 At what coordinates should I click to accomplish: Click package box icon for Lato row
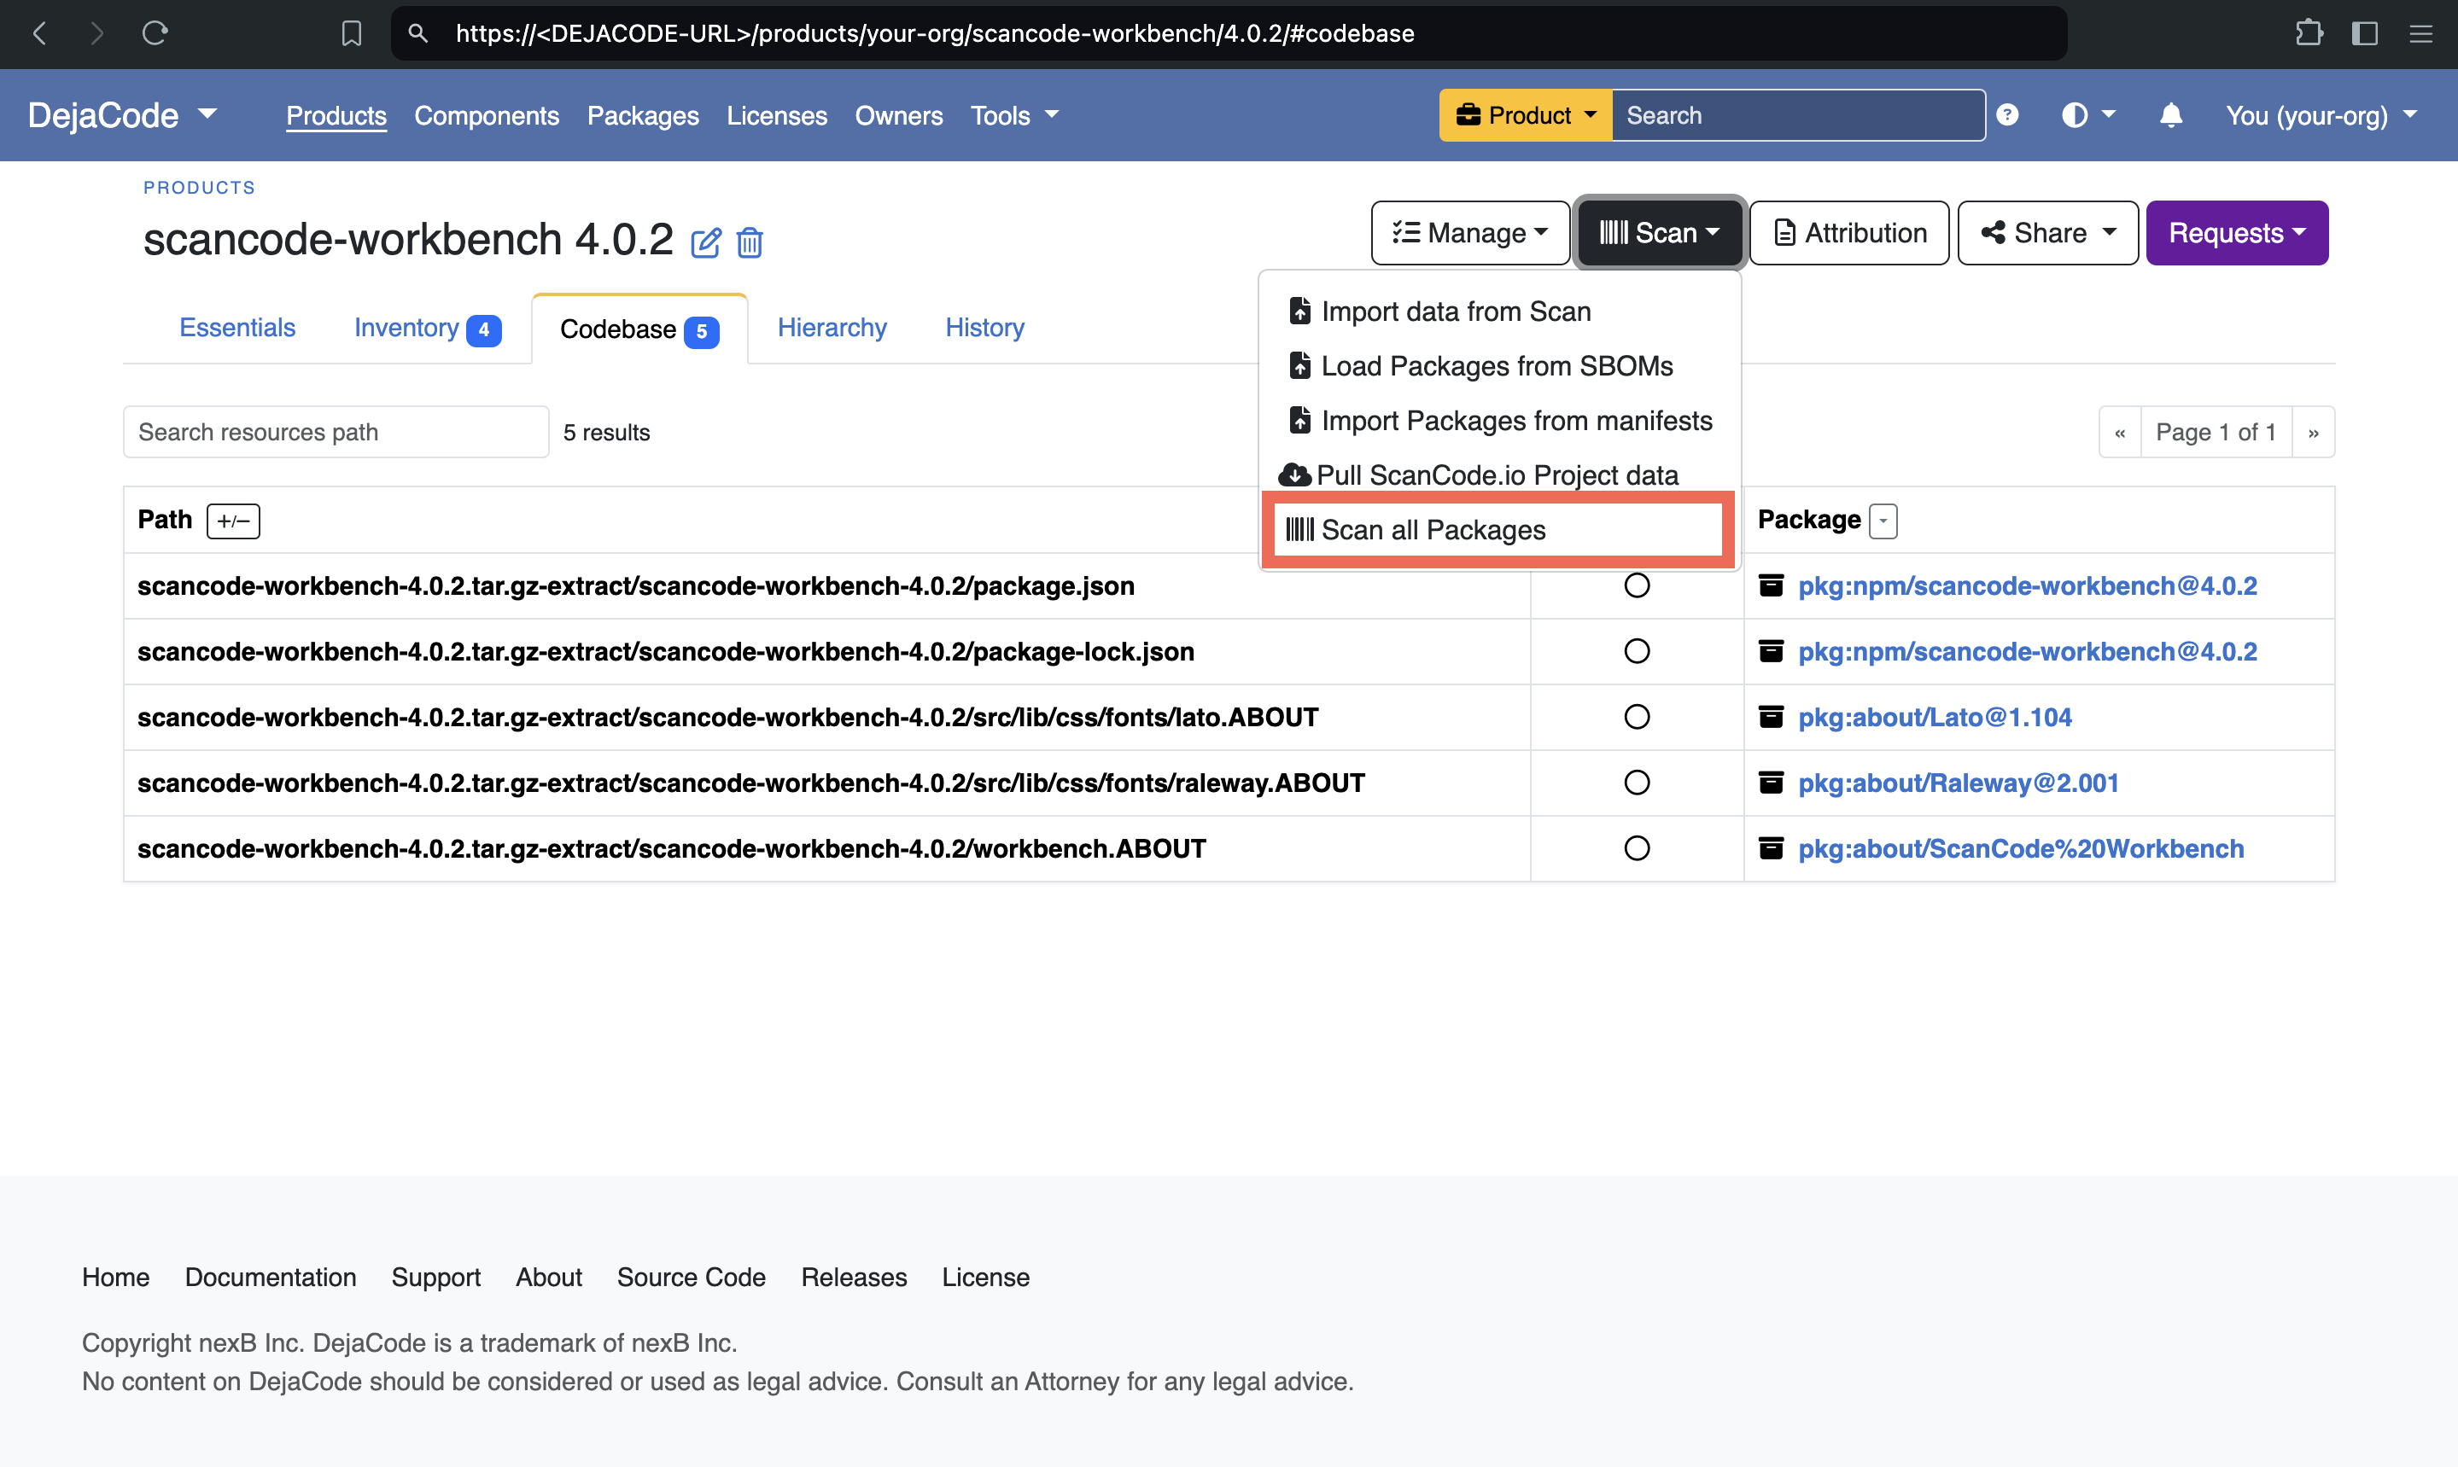click(x=1771, y=717)
